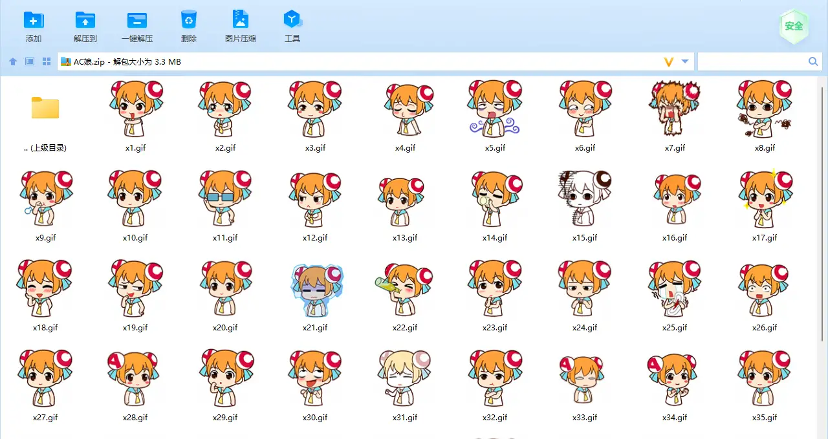This screenshot has height=439, width=828.
Task: Click inside the search input field
Action: [x=752, y=61]
